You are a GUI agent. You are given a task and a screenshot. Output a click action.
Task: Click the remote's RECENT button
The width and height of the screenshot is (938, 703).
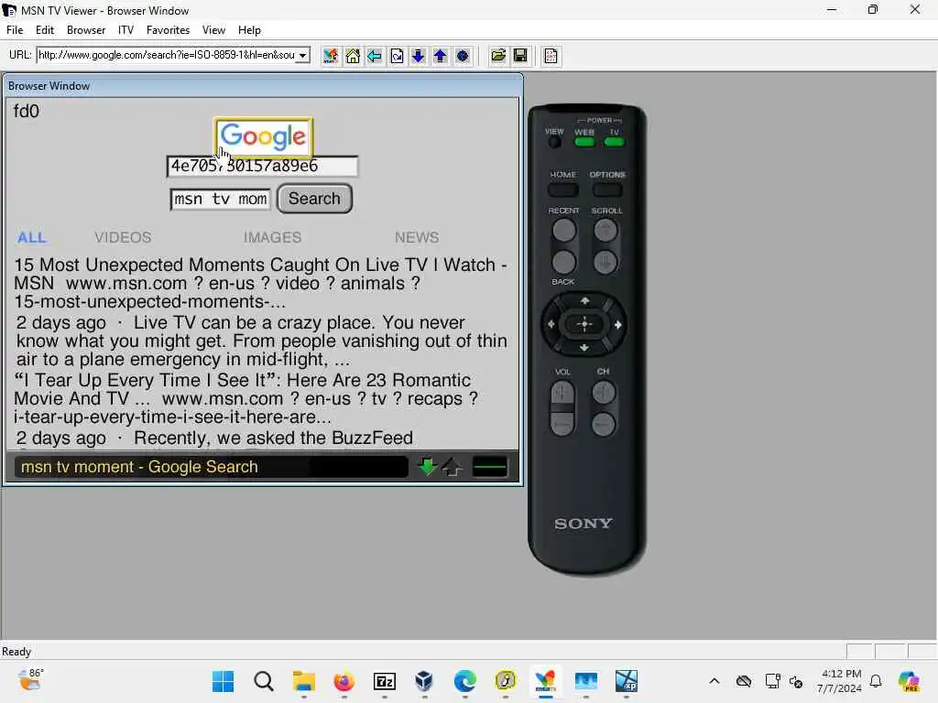click(564, 230)
